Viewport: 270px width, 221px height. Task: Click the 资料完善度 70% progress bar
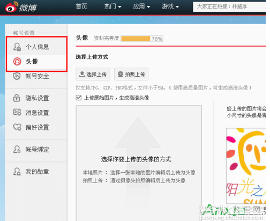(142, 39)
